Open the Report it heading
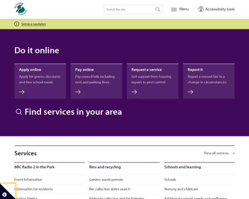The width and height of the screenshot is (249, 199). tap(195, 70)
